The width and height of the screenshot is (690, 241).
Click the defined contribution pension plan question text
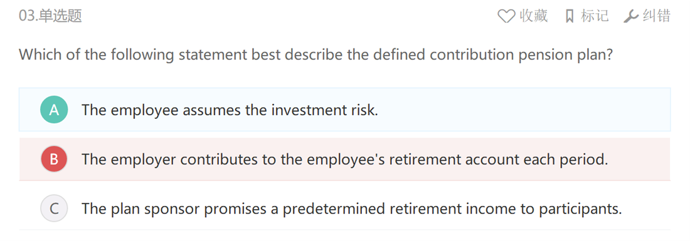(316, 55)
